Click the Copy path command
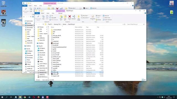The image size is (177, 99). pos(53,18)
